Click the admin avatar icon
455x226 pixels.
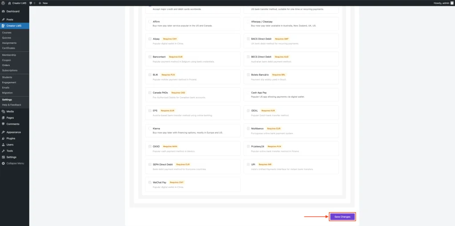452,3
